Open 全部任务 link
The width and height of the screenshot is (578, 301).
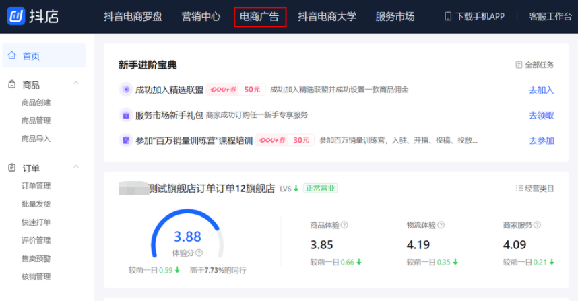(x=540, y=65)
